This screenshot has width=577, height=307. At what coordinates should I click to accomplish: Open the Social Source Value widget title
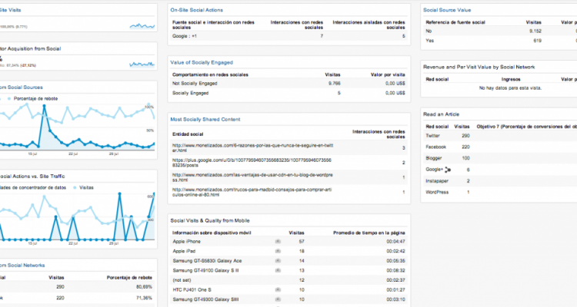click(447, 10)
